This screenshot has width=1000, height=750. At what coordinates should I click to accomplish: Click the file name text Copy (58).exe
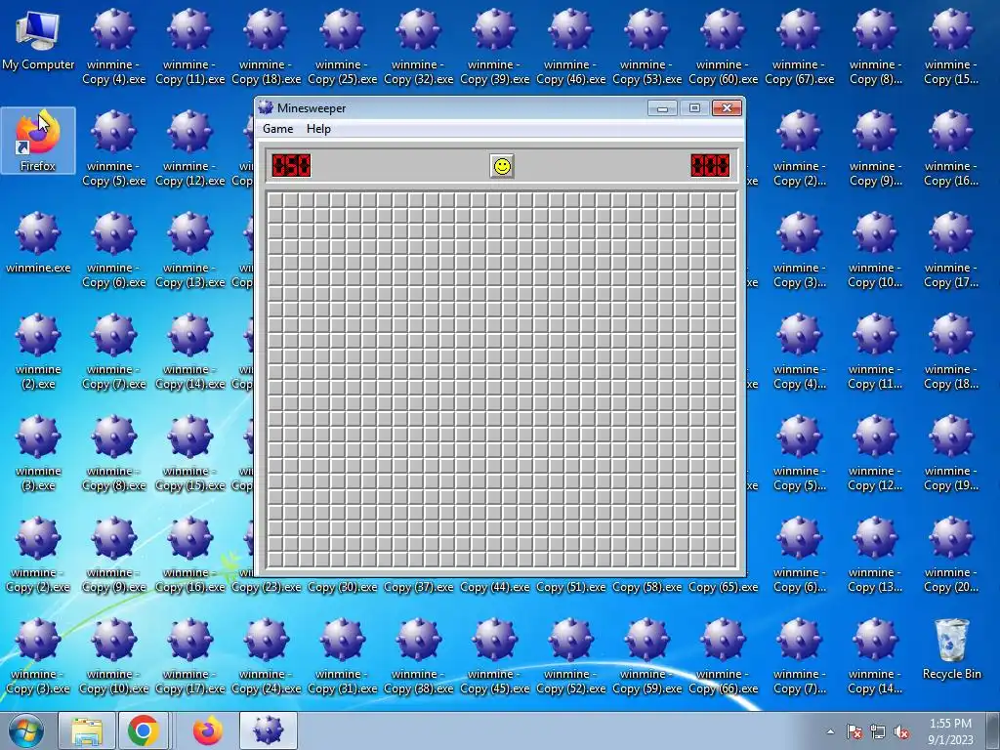pyautogui.click(x=646, y=587)
